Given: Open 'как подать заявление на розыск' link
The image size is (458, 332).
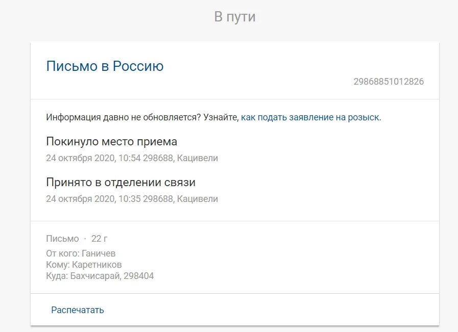Looking at the screenshot, I should point(310,117).
